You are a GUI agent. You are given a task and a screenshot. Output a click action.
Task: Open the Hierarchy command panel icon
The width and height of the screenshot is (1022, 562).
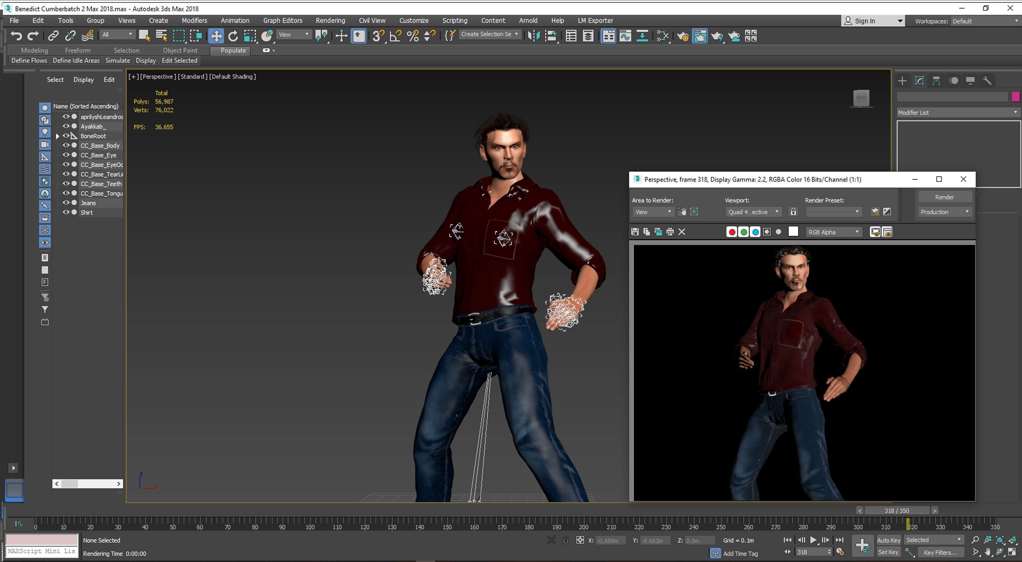[936, 81]
